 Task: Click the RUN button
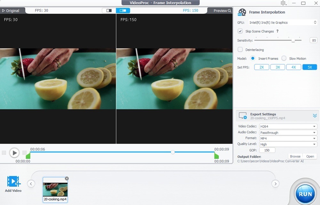click(x=305, y=193)
